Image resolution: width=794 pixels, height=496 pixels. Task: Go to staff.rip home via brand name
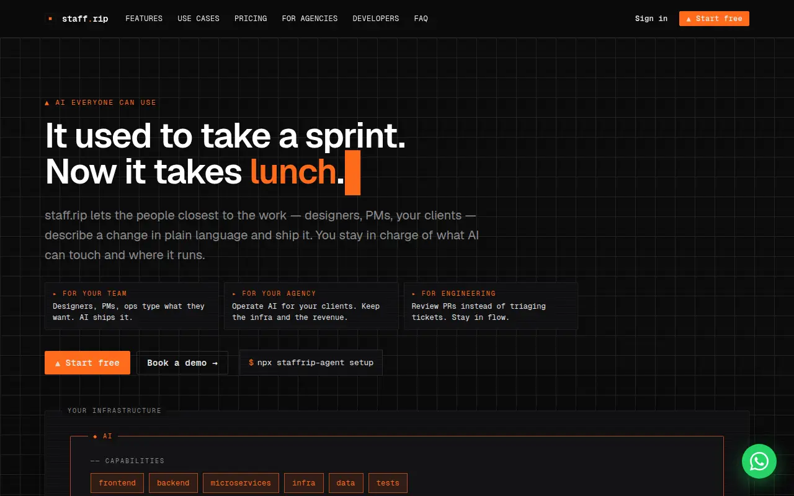pos(85,19)
